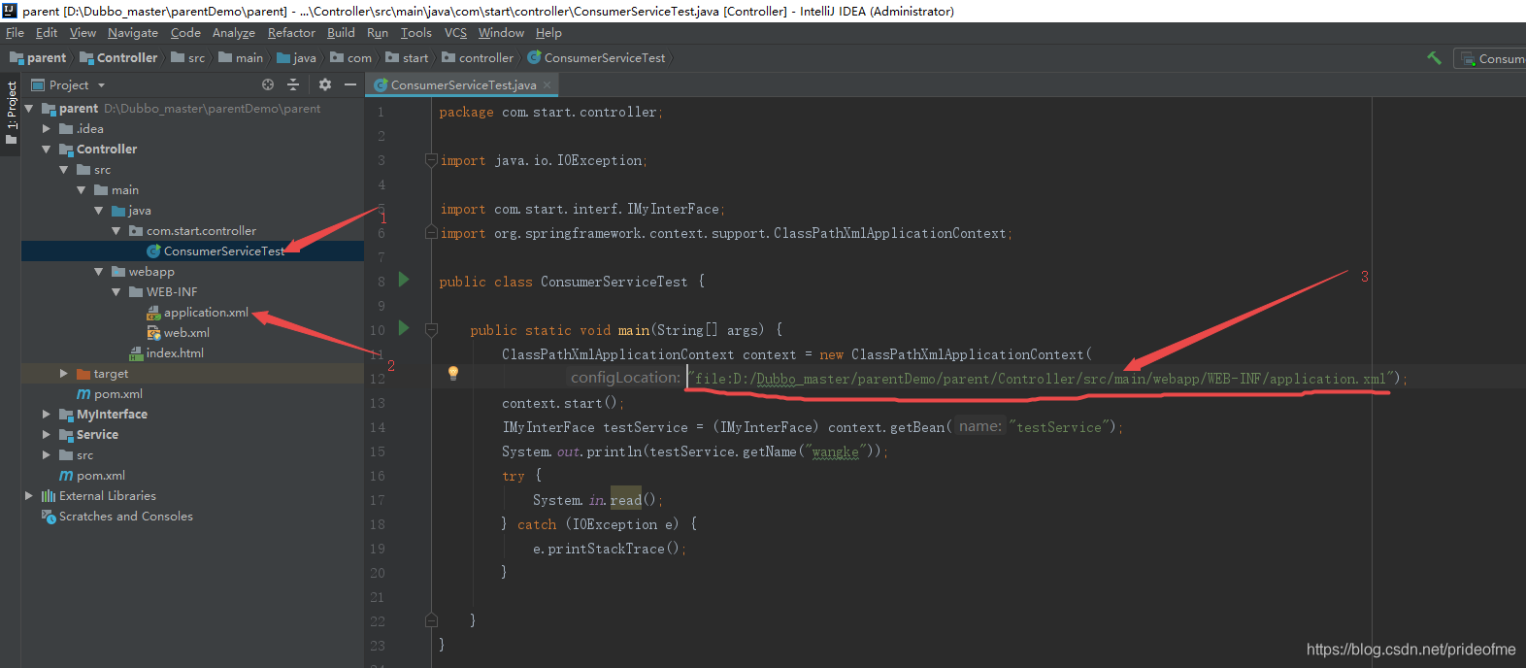Viewport: 1526px width, 668px height.
Task: Click ConsumerServiceTest breadcrumb in navigation bar
Action: [x=597, y=58]
